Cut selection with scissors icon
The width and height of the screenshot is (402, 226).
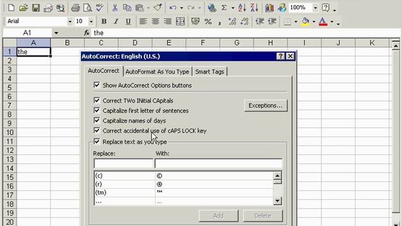115,8
